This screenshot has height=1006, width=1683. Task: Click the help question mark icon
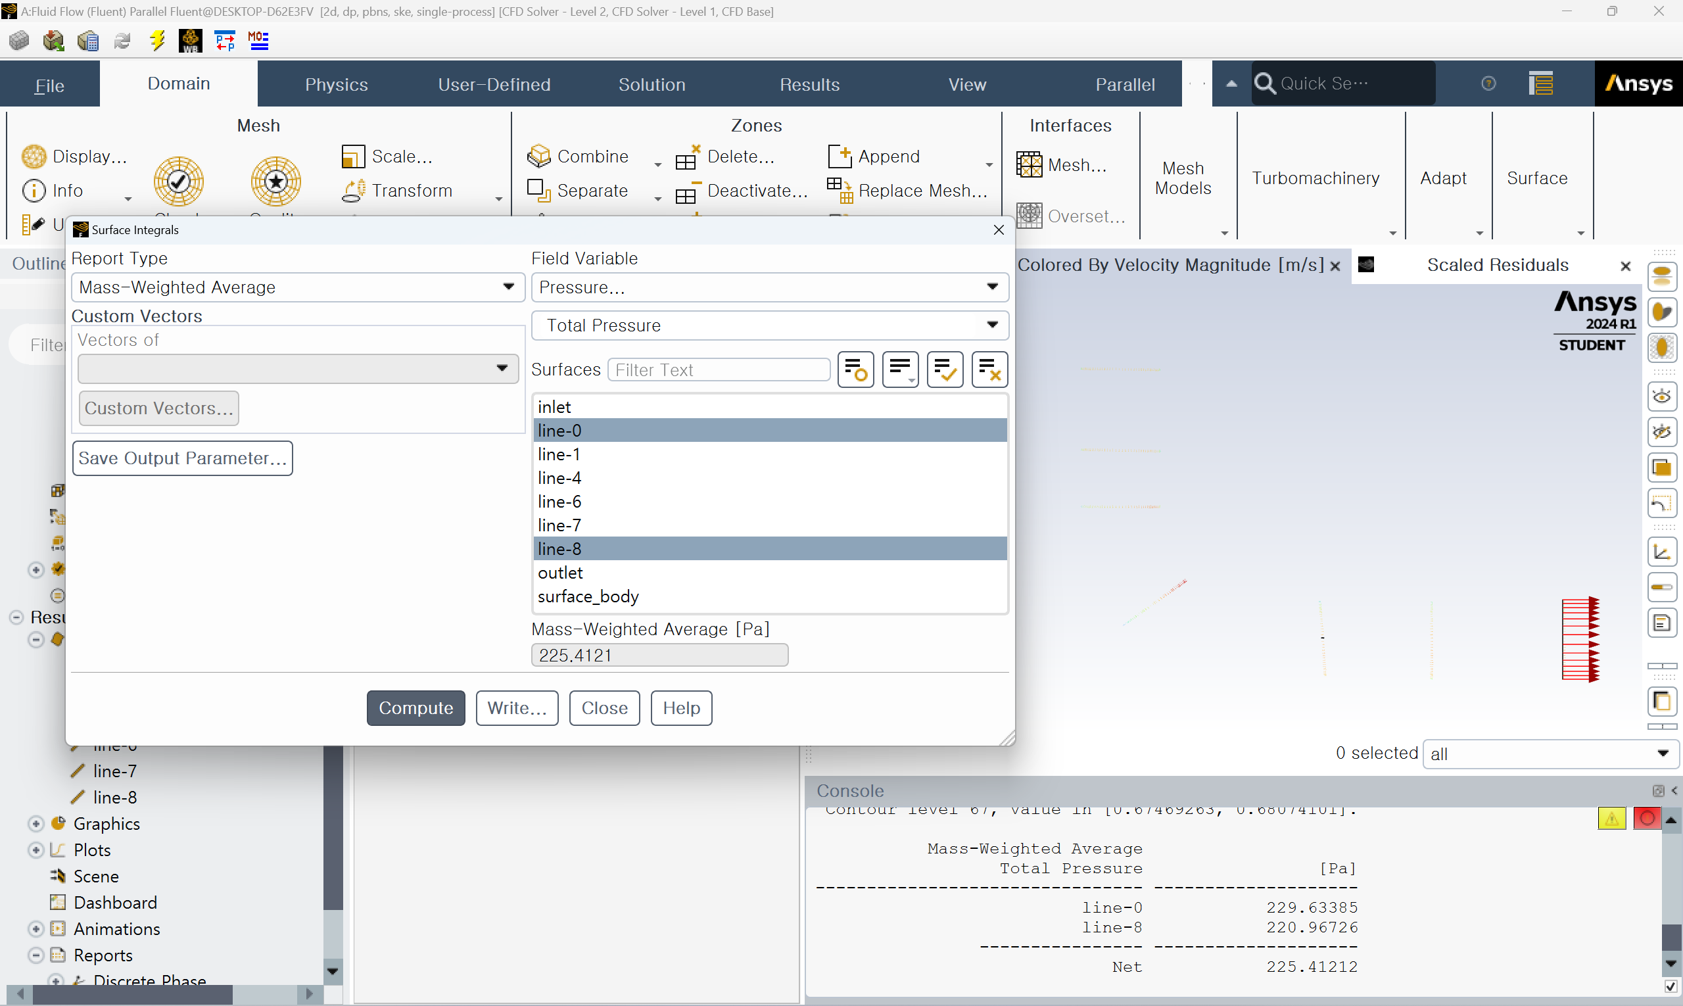(1488, 84)
